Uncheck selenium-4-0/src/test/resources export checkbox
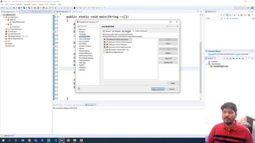 104,47
